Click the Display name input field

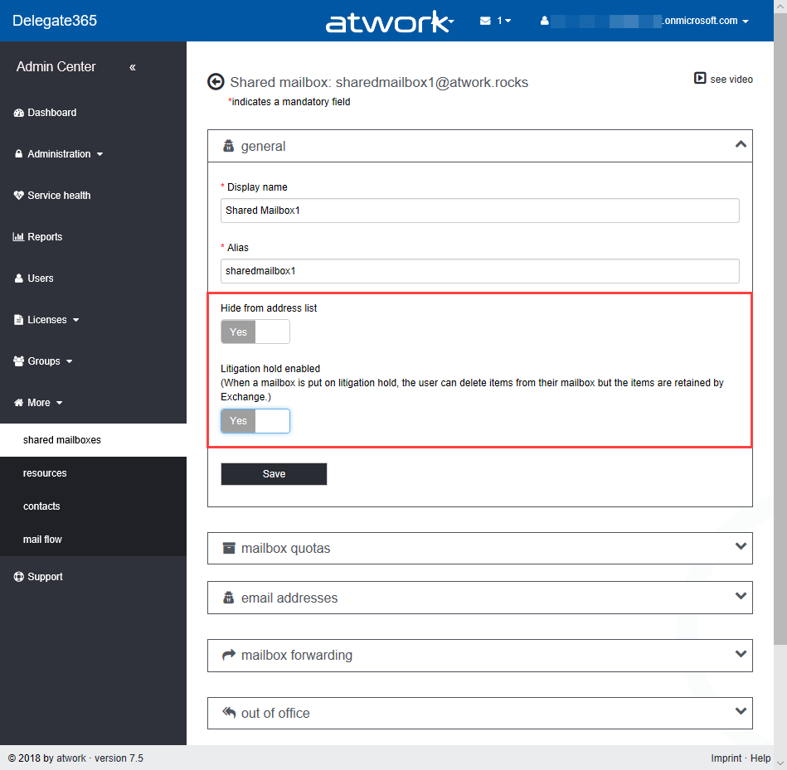tap(479, 211)
